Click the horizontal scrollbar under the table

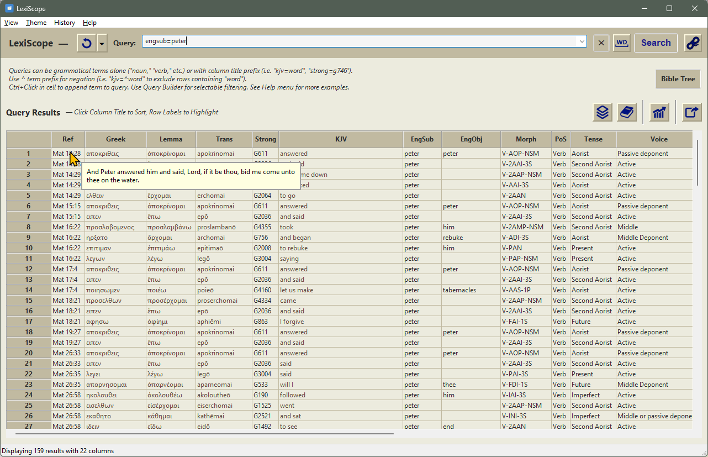pos(221,434)
